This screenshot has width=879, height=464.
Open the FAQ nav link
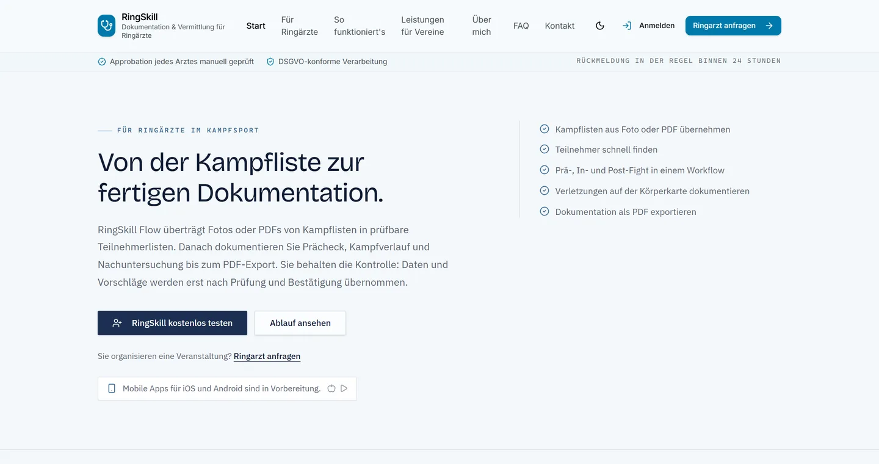point(521,26)
